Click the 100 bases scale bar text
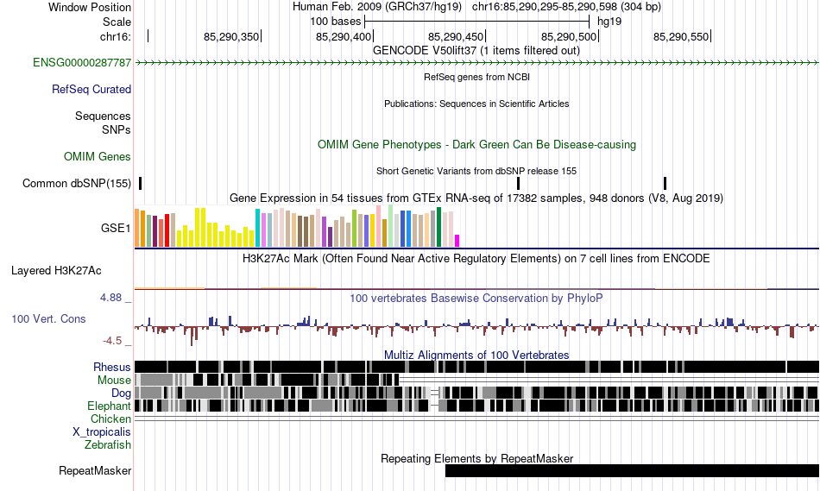 [335, 22]
